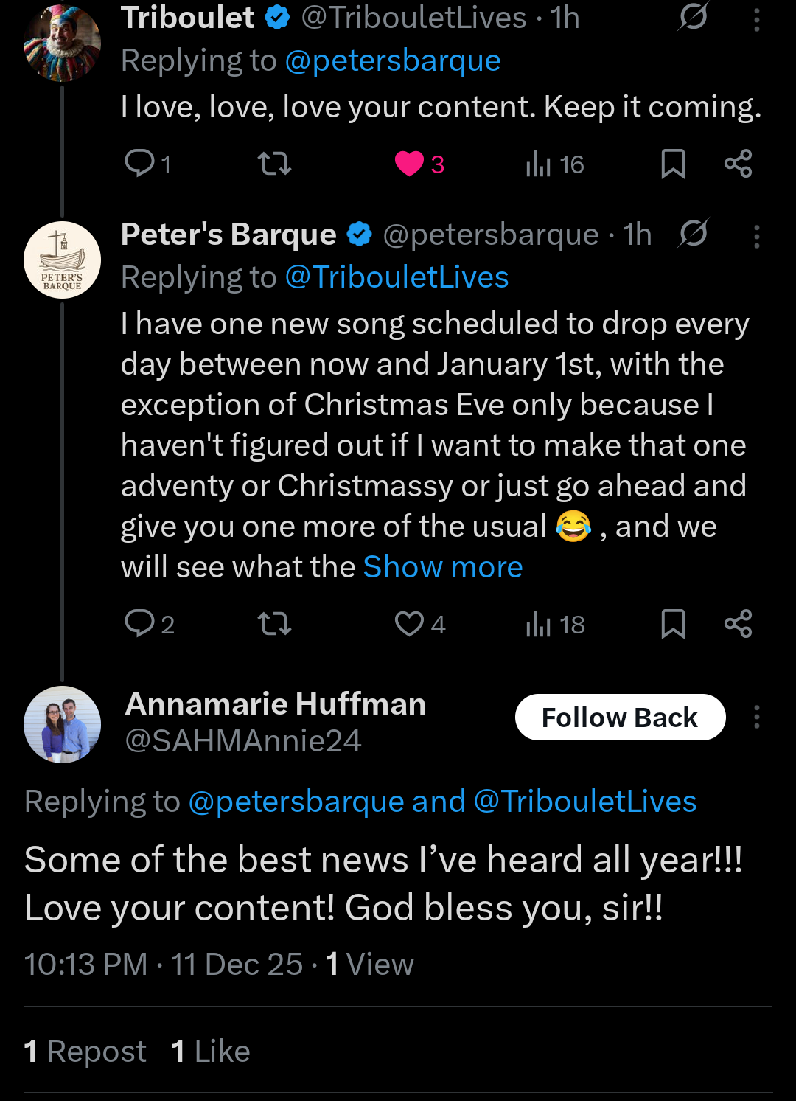This screenshot has width=796, height=1101.
Task: Reply to Triboulet's tweet
Action: [139, 163]
